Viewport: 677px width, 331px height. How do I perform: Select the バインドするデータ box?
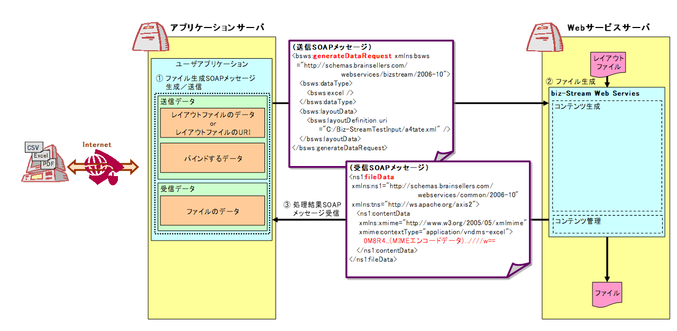pos(212,158)
